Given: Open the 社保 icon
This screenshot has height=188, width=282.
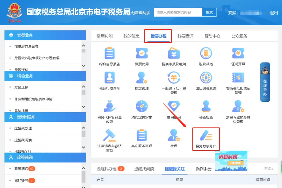Looking at the screenshot, I should click(x=174, y=135).
